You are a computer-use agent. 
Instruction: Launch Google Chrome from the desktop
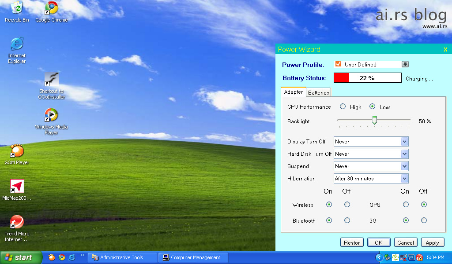52,8
